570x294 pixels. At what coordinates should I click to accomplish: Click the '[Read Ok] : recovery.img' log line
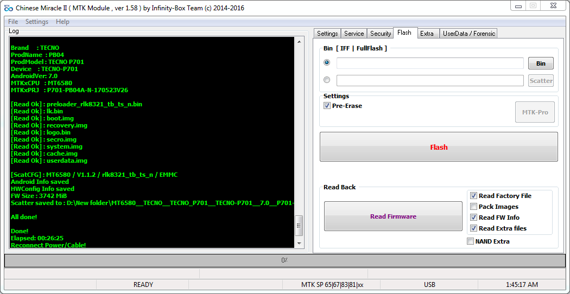click(49, 125)
